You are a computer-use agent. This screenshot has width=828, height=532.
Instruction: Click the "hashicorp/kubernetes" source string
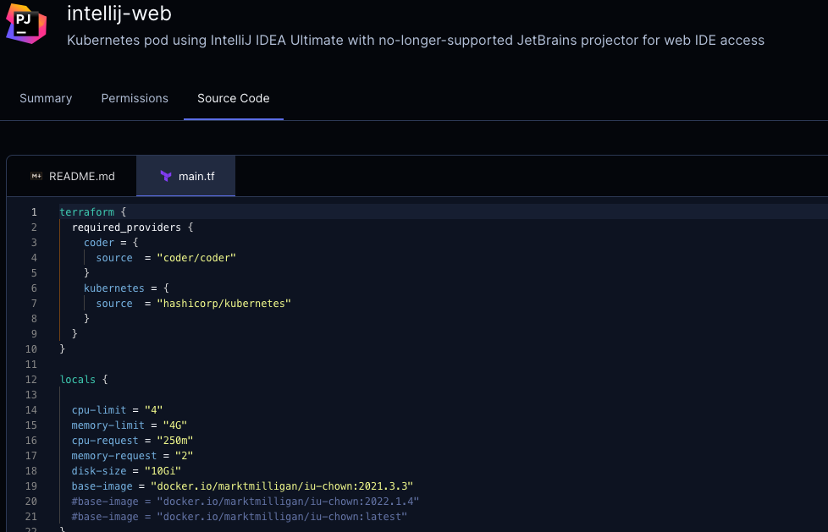pyautogui.click(x=224, y=304)
